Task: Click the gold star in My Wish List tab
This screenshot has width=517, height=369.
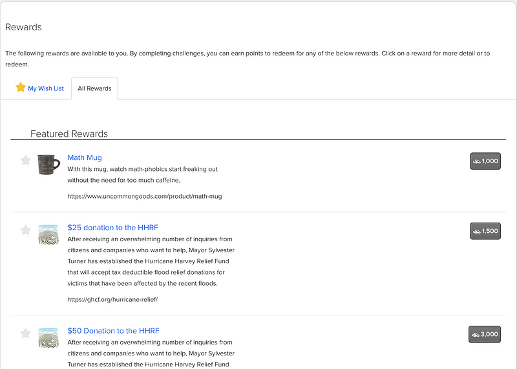Action: 21,88
